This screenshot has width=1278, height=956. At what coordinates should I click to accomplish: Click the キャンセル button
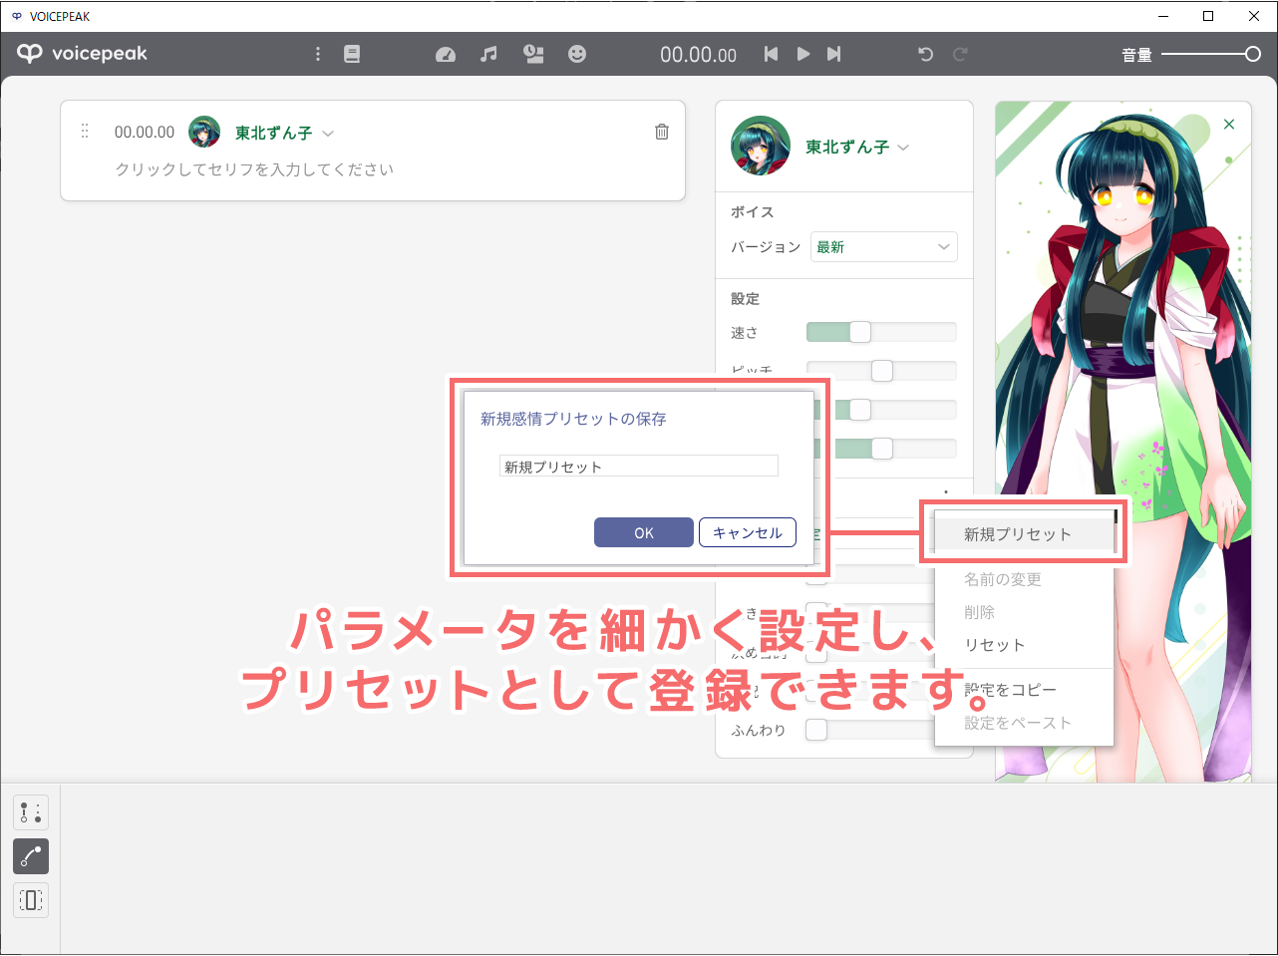coord(748,532)
